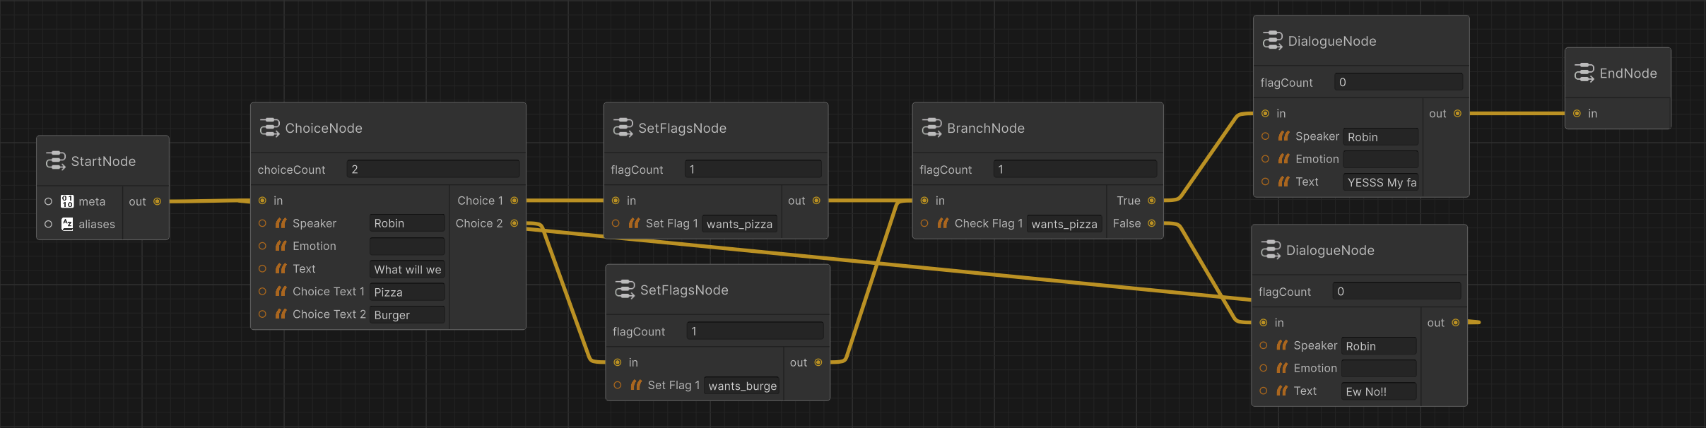Click empty Emotion field above 'Ew No!!'
This screenshot has width=1706, height=428.
click(x=1379, y=368)
